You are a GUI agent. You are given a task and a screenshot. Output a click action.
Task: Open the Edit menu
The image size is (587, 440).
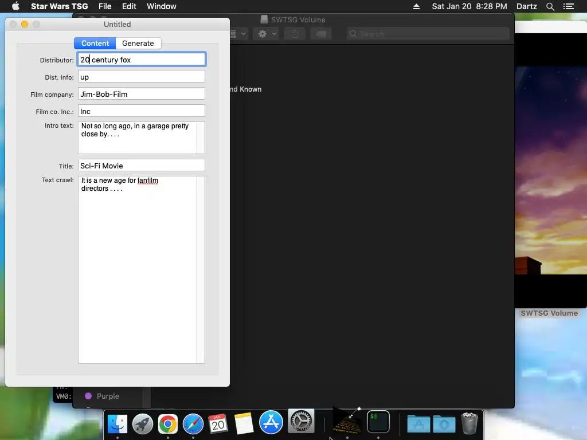coord(129,6)
